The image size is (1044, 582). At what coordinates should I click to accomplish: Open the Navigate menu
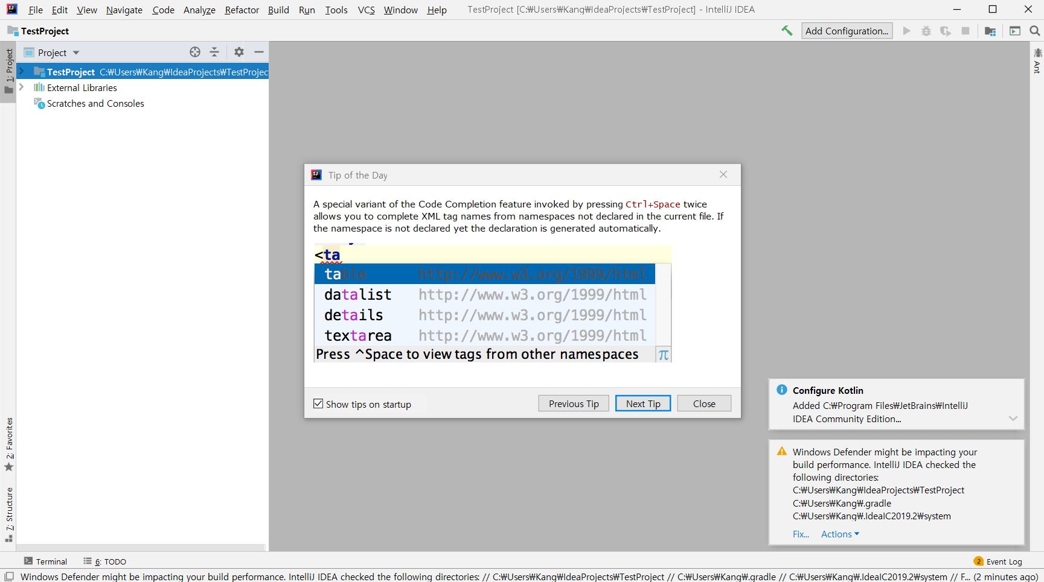pyautogui.click(x=124, y=10)
